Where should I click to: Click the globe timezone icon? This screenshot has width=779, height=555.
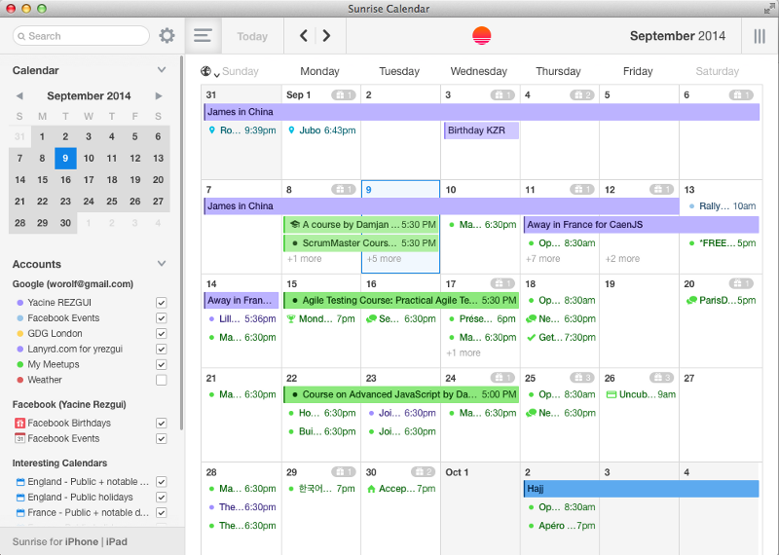(x=205, y=71)
